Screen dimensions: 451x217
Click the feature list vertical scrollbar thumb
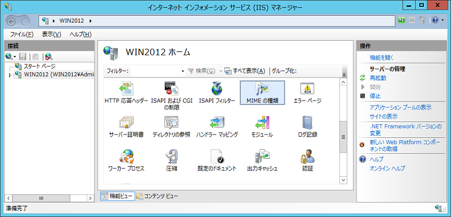point(343,137)
